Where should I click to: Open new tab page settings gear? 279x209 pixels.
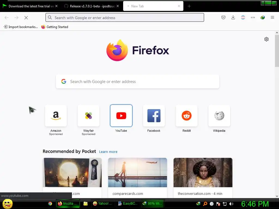click(x=266, y=39)
